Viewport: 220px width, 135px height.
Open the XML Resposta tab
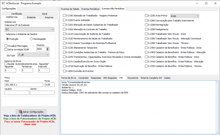[110, 78]
